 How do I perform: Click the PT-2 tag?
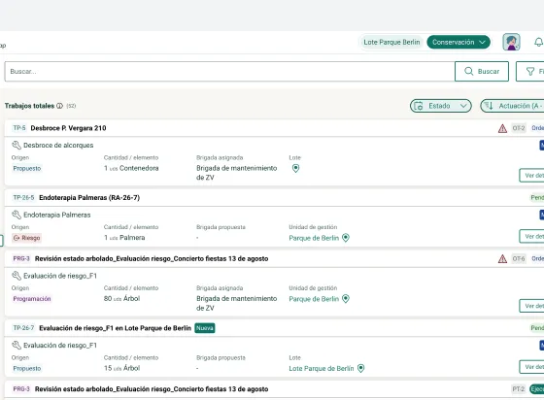click(519, 389)
